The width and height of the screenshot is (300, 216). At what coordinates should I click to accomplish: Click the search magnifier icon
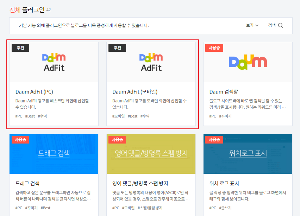click(x=281, y=25)
